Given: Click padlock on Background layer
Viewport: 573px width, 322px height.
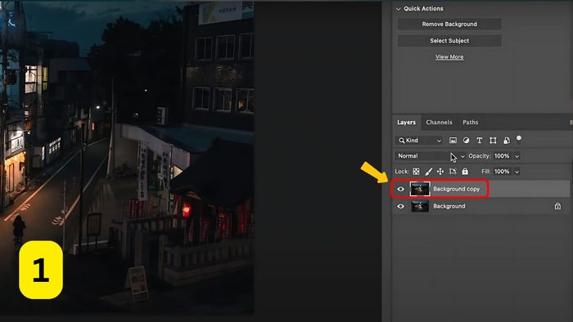Looking at the screenshot, I should (x=557, y=206).
